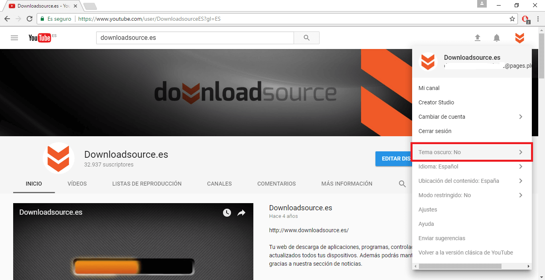Click the page vertical scrollbar thumb
This screenshot has height=280, width=545.
coord(541,56)
